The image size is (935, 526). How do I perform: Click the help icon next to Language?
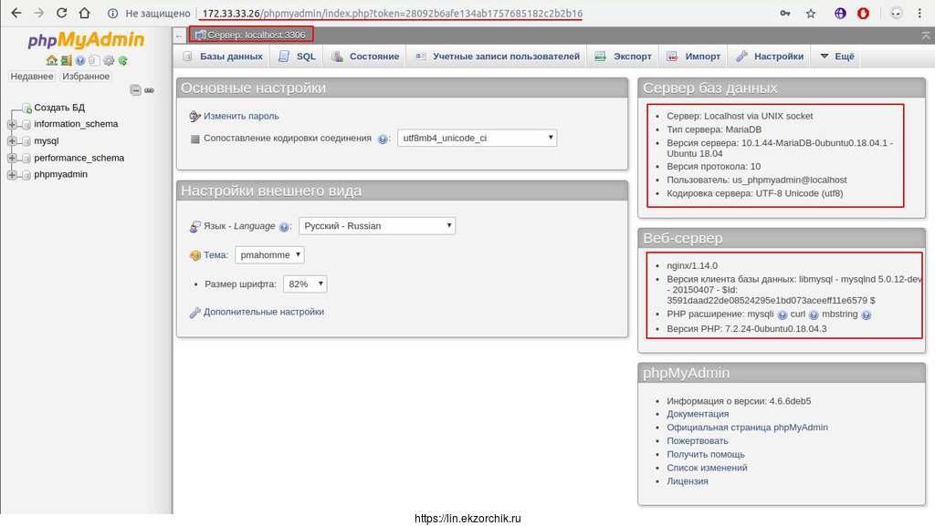[285, 227]
